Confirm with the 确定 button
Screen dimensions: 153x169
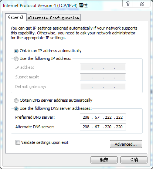tap(104, 160)
